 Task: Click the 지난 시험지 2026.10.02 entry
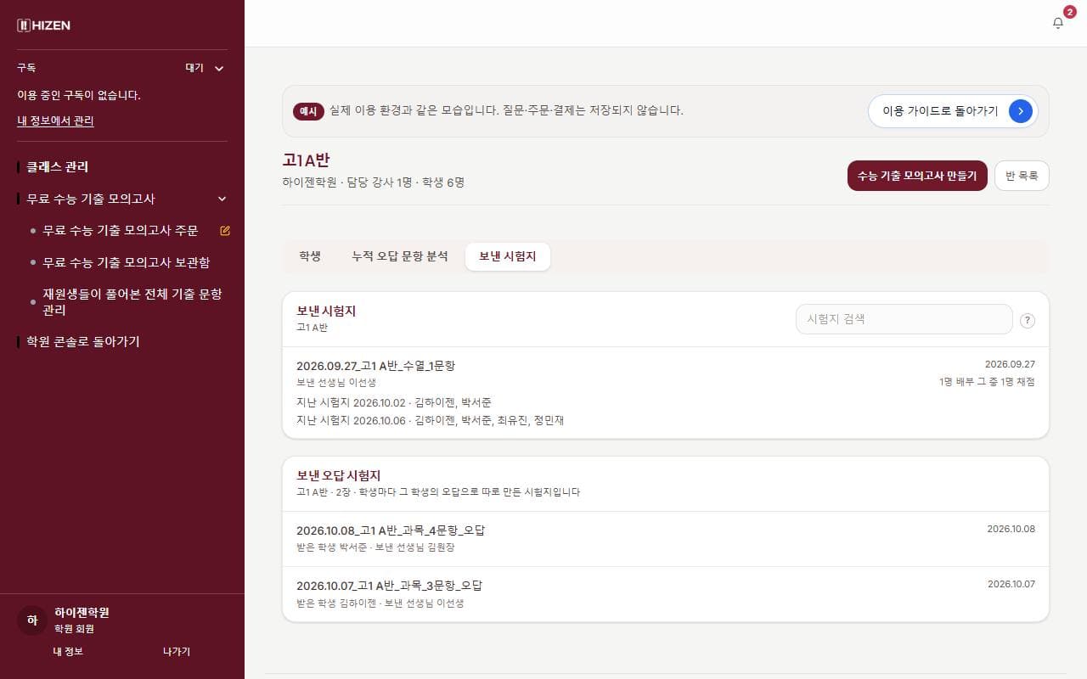pos(394,402)
